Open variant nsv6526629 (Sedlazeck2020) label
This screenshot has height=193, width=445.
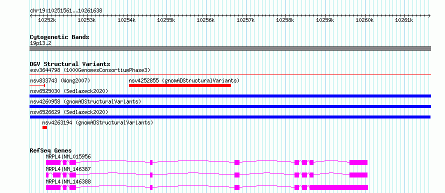69,112
